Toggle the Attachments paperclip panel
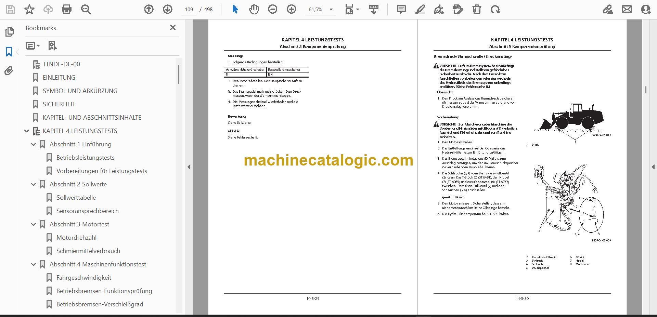The image size is (657, 317). tap(9, 71)
